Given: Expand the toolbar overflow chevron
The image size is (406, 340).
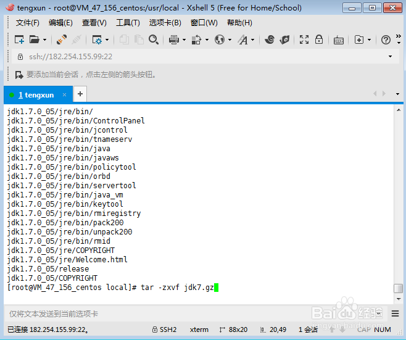Looking at the screenshot, I should 399,39.
